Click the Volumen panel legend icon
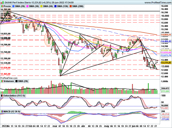 pos(2,82)
